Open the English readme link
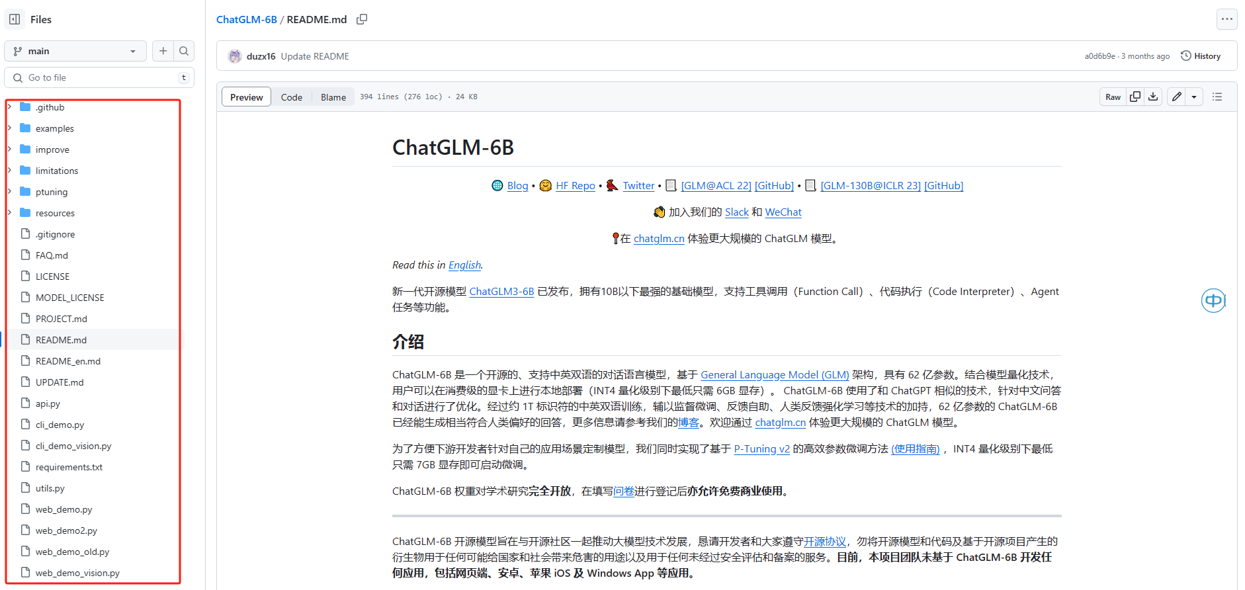The height and width of the screenshot is (590, 1245). [x=464, y=265]
